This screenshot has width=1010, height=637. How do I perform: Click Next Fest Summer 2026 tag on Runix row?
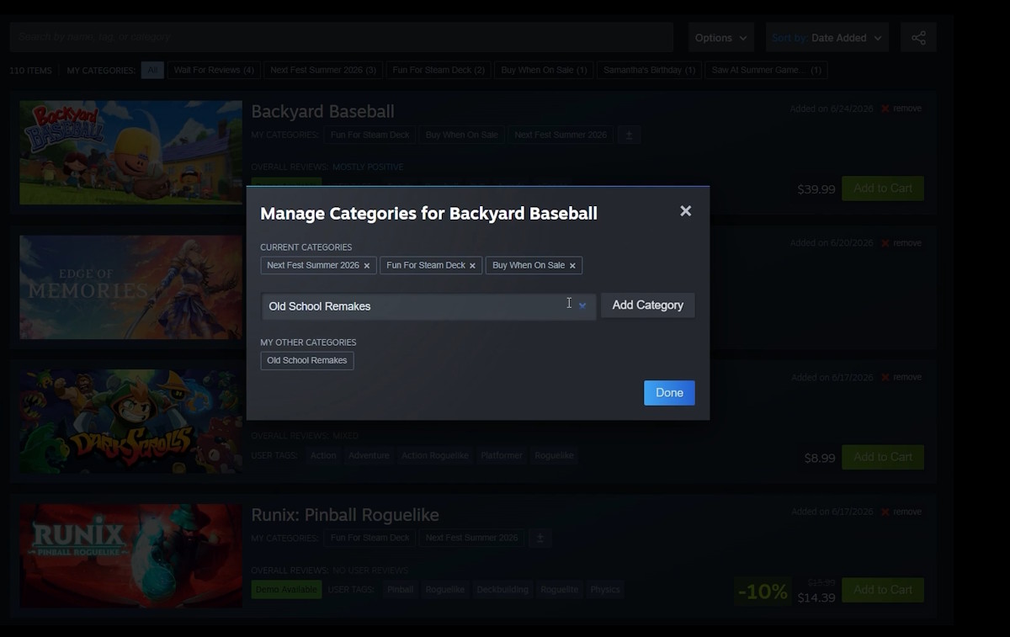pos(471,538)
